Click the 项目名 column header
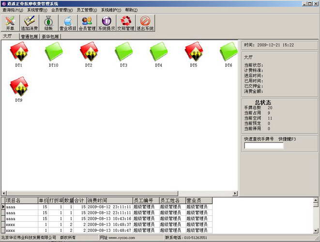Screen dimensions: 320x242 point(21,200)
